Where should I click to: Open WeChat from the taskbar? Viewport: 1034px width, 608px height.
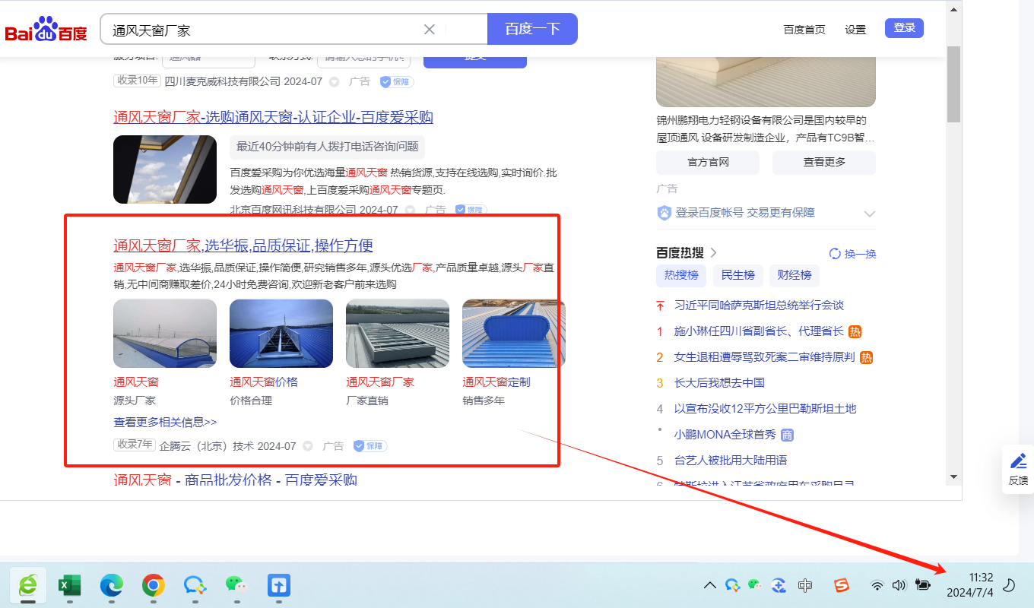click(236, 584)
